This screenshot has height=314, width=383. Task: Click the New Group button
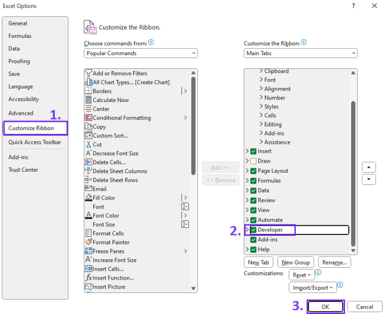(x=295, y=262)
